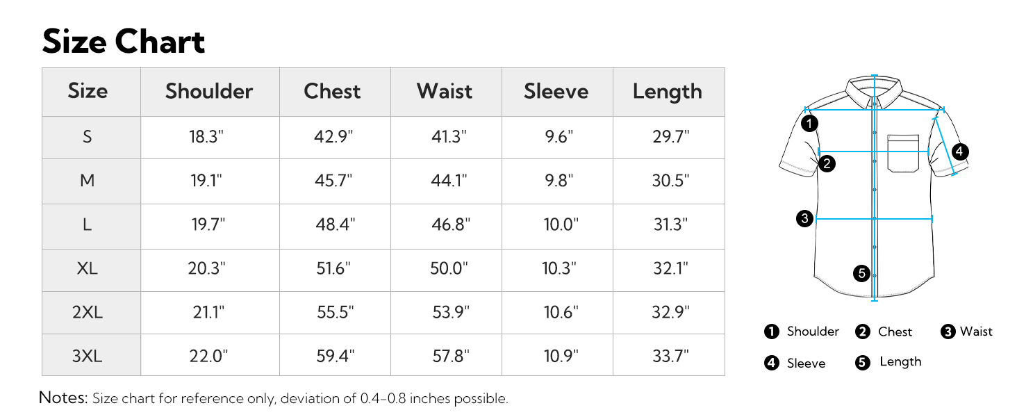Select the number 3 waist marker on the shirt

pos(804,219)
